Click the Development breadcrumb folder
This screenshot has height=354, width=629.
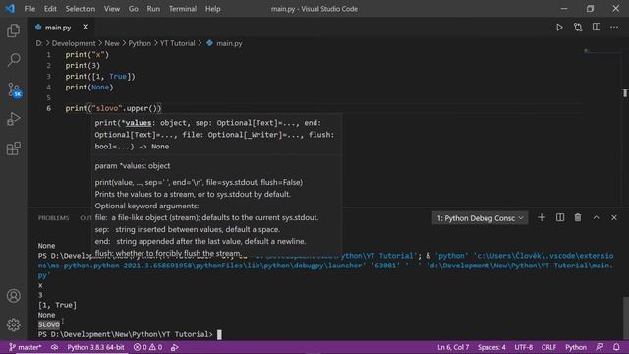pos(74,43)
